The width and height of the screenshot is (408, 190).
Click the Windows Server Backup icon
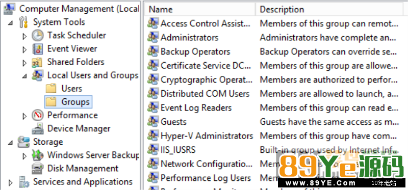coord(37,155)
